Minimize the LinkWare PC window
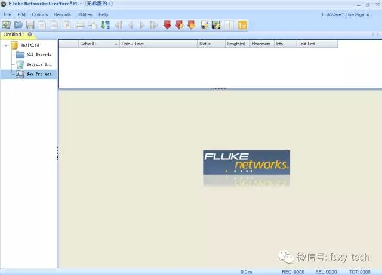This screenshot has width=382, height=275. (x=359, y=4)
